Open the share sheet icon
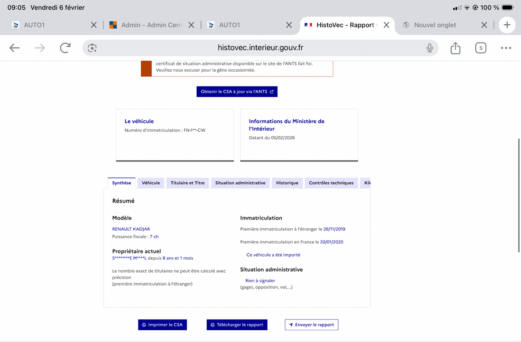The width and height of the screenshot is (521, 342). (455, 48)
